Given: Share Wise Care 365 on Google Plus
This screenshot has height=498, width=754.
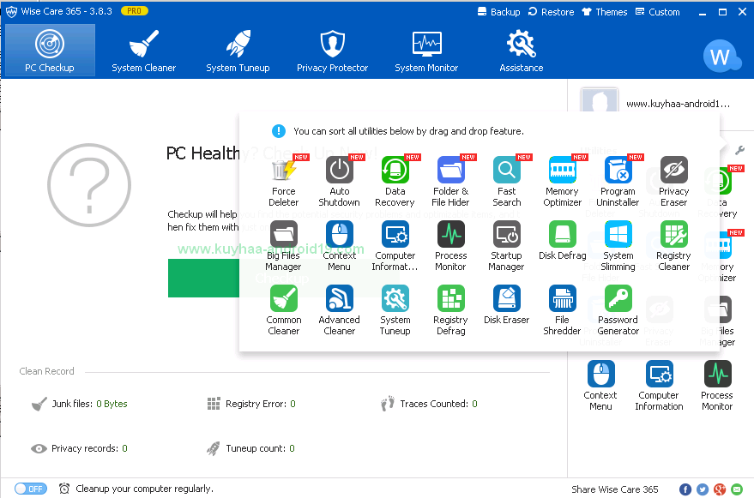Looking at the screenshot, I should tap(720, 489).
